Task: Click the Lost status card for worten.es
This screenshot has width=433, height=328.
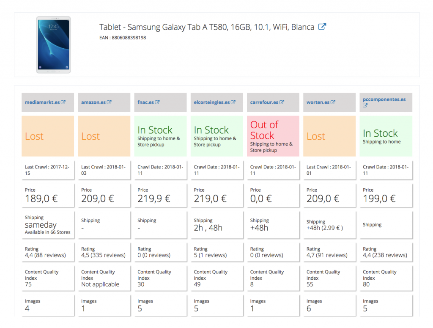Action: click(x=329, y=136)
